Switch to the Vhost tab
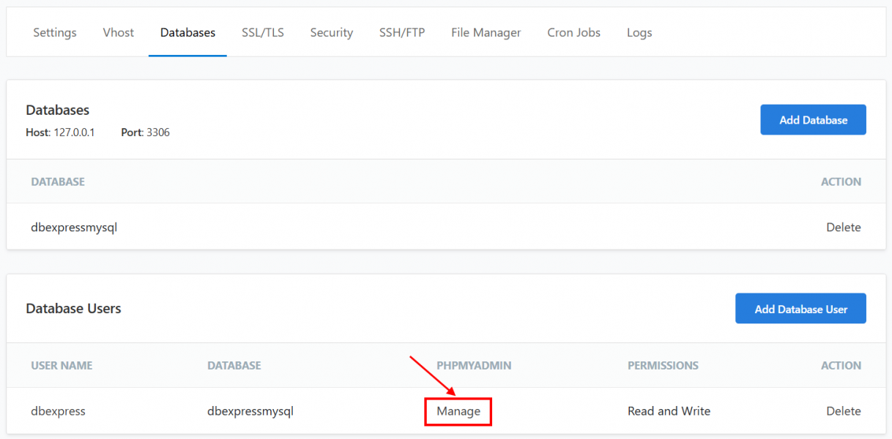 tap(118, 33)
